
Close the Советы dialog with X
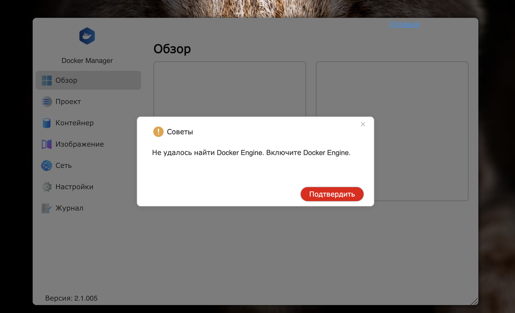363,124
